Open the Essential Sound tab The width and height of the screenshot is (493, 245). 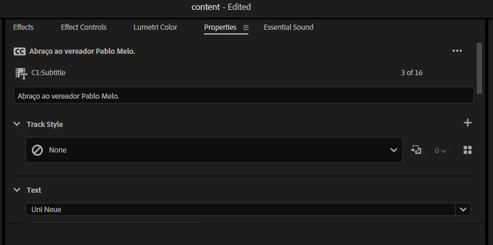(288, 27)
